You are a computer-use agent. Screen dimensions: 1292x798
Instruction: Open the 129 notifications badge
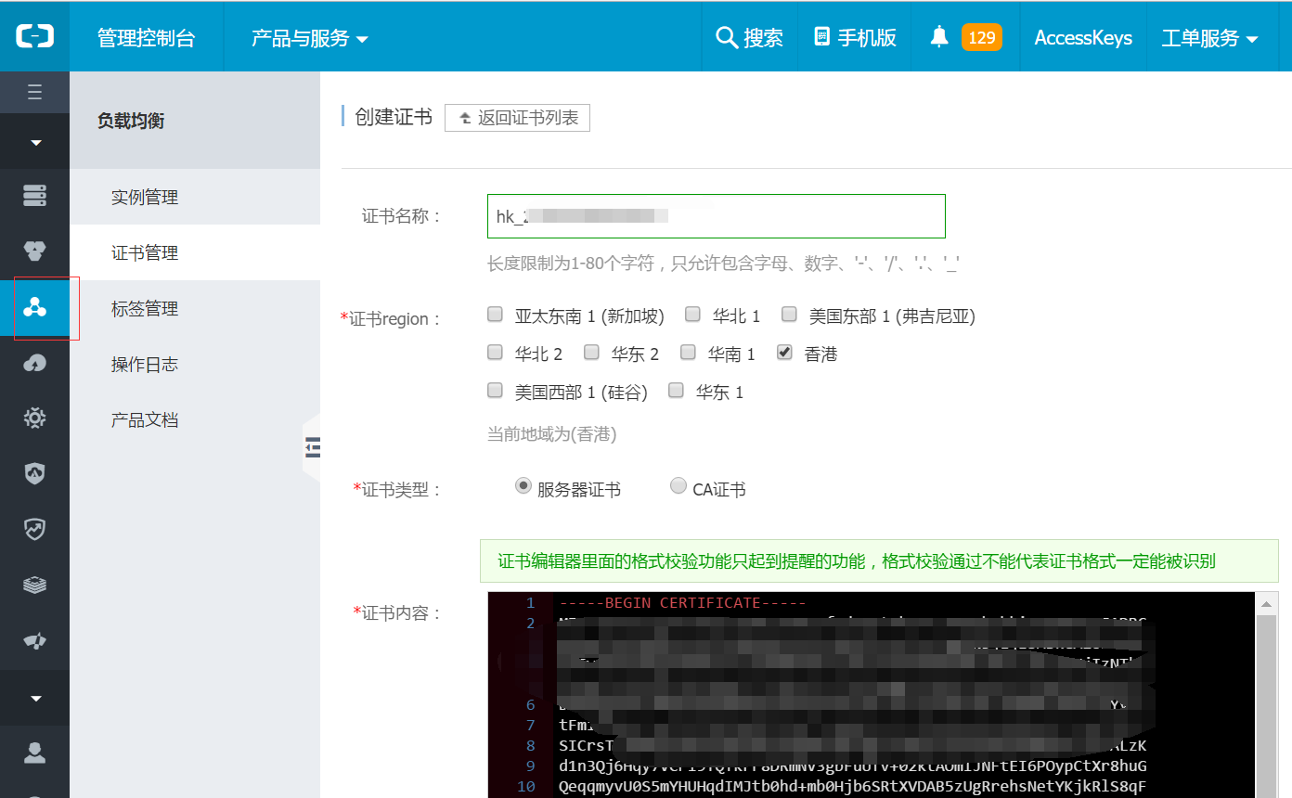[981, 37]
